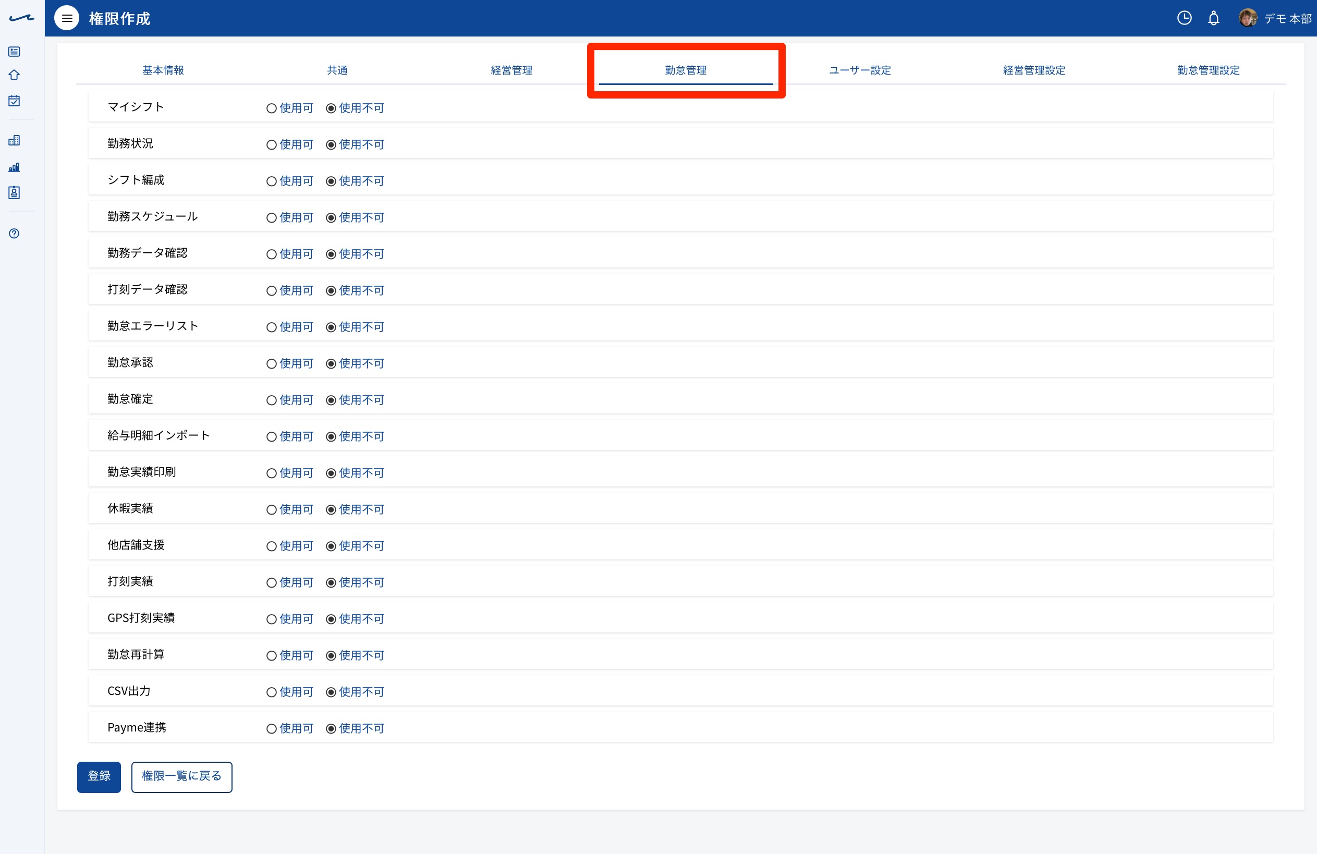Set 勤怠確定 to 使用可
The width and height of the screenshot is (1317, 854).
pyautogui.click(x=272, y=401)
